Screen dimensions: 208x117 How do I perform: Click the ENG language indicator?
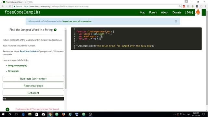[x=188, y=114]
